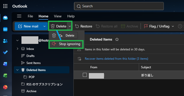Click Restore all in the toolbar
The width and height of the screenshot is (184, 96).
[x=107, y=26]
